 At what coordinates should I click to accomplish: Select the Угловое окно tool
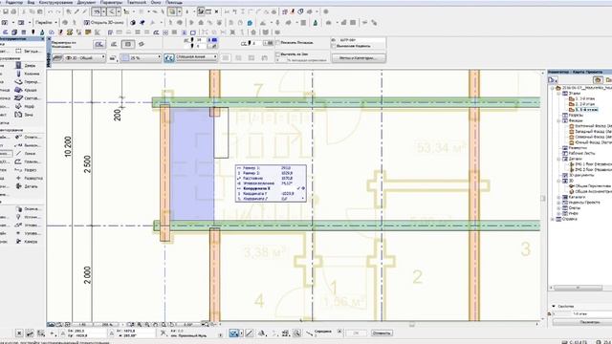click(28, 226)
